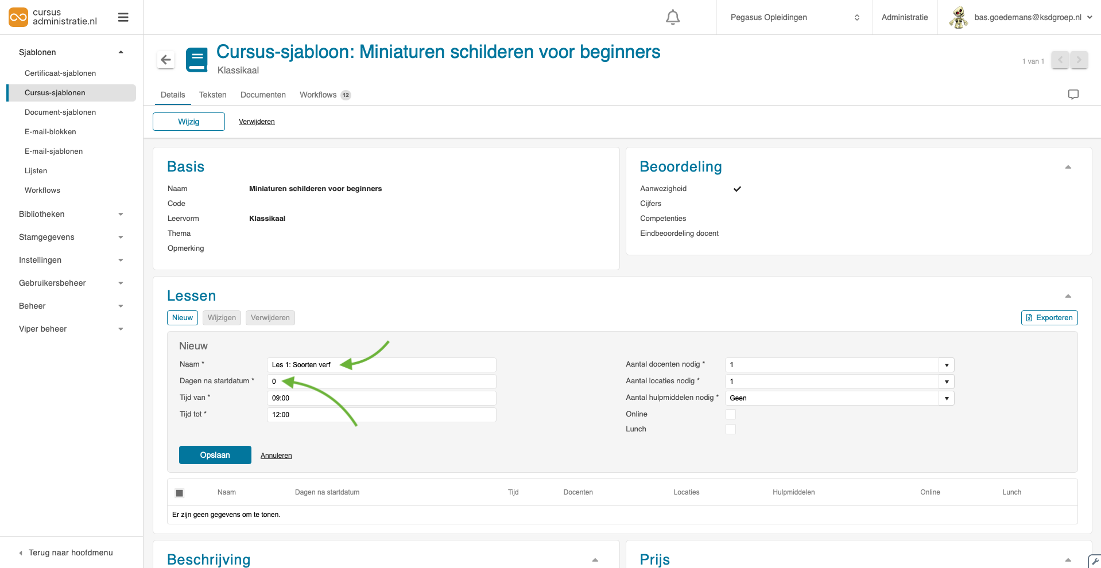This screenshot has width=1101, height=568.
Task: Click the Tijd van input field
Action: tap(381, 398)
